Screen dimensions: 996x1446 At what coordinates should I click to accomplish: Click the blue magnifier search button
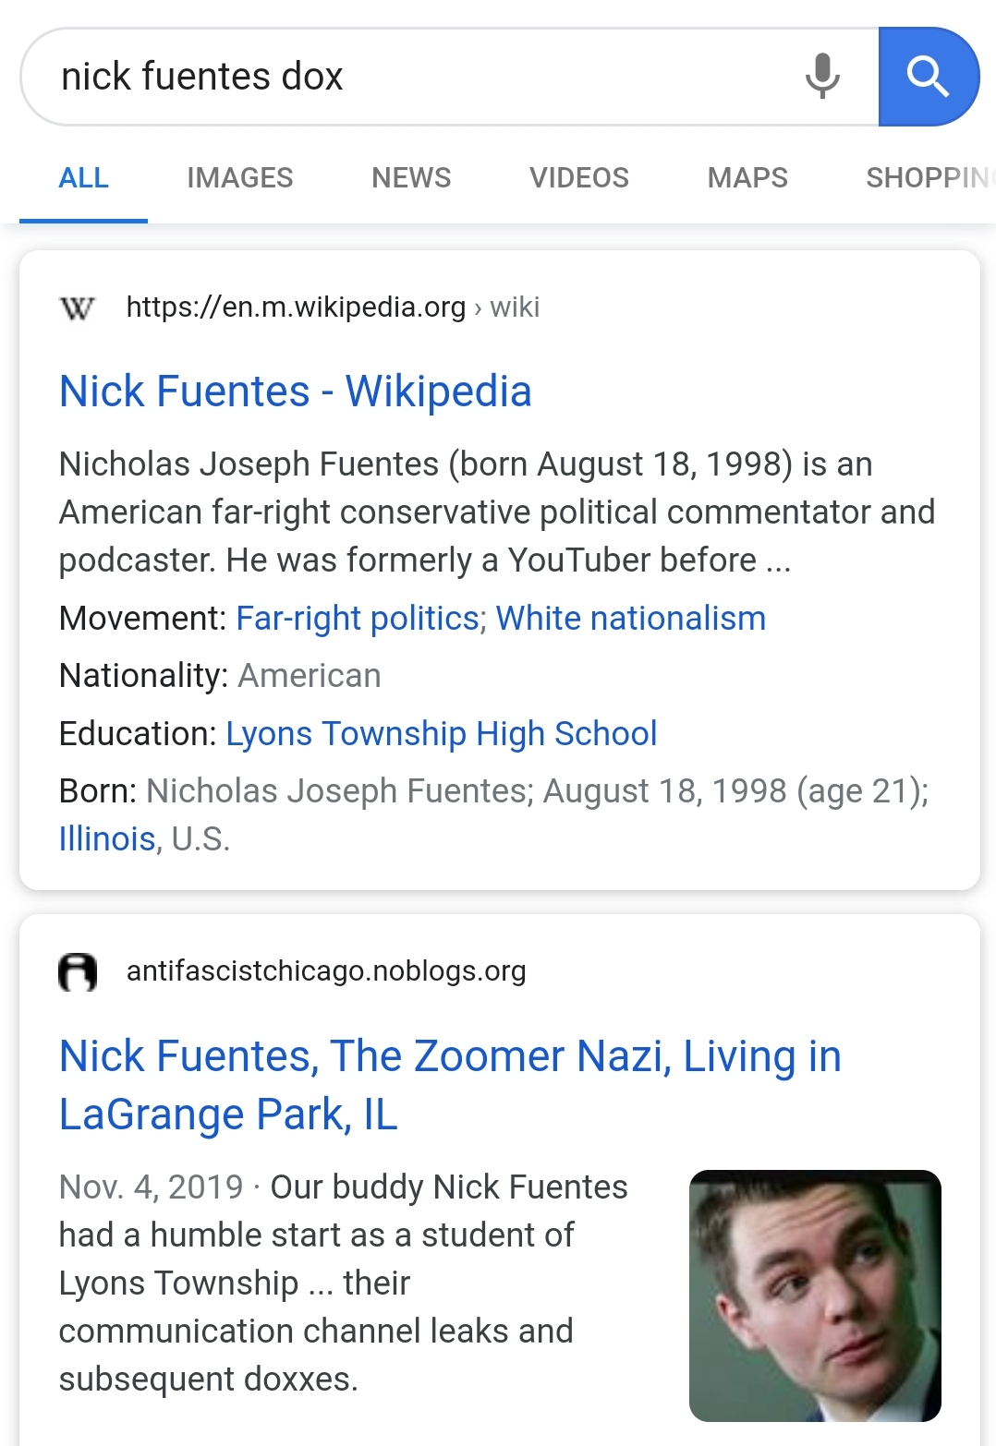coord(929,77)
